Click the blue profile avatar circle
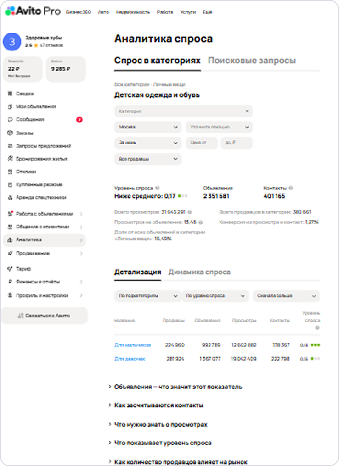 12,42
